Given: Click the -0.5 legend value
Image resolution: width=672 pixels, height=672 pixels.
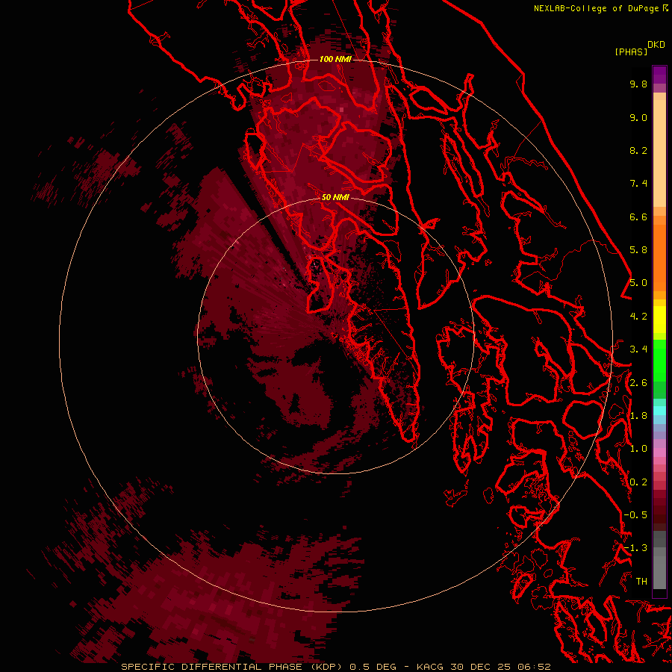Looking at the screenshot, I should pos(635,515).
